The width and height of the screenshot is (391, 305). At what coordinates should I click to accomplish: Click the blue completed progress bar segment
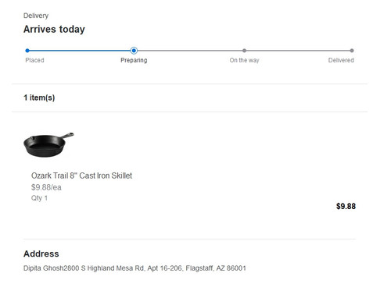point(80,51)
